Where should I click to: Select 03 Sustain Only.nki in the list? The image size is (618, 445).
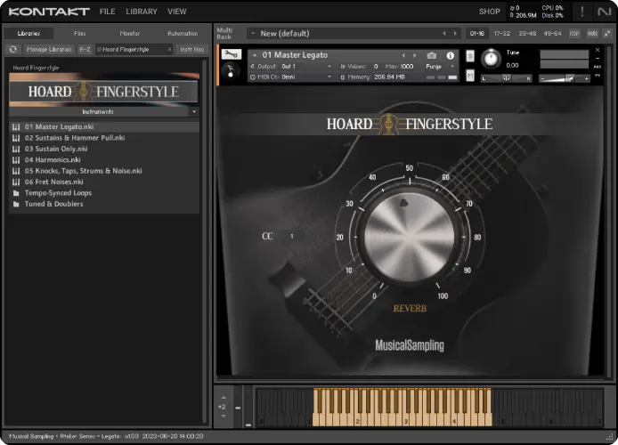click(x=56, y=149)
